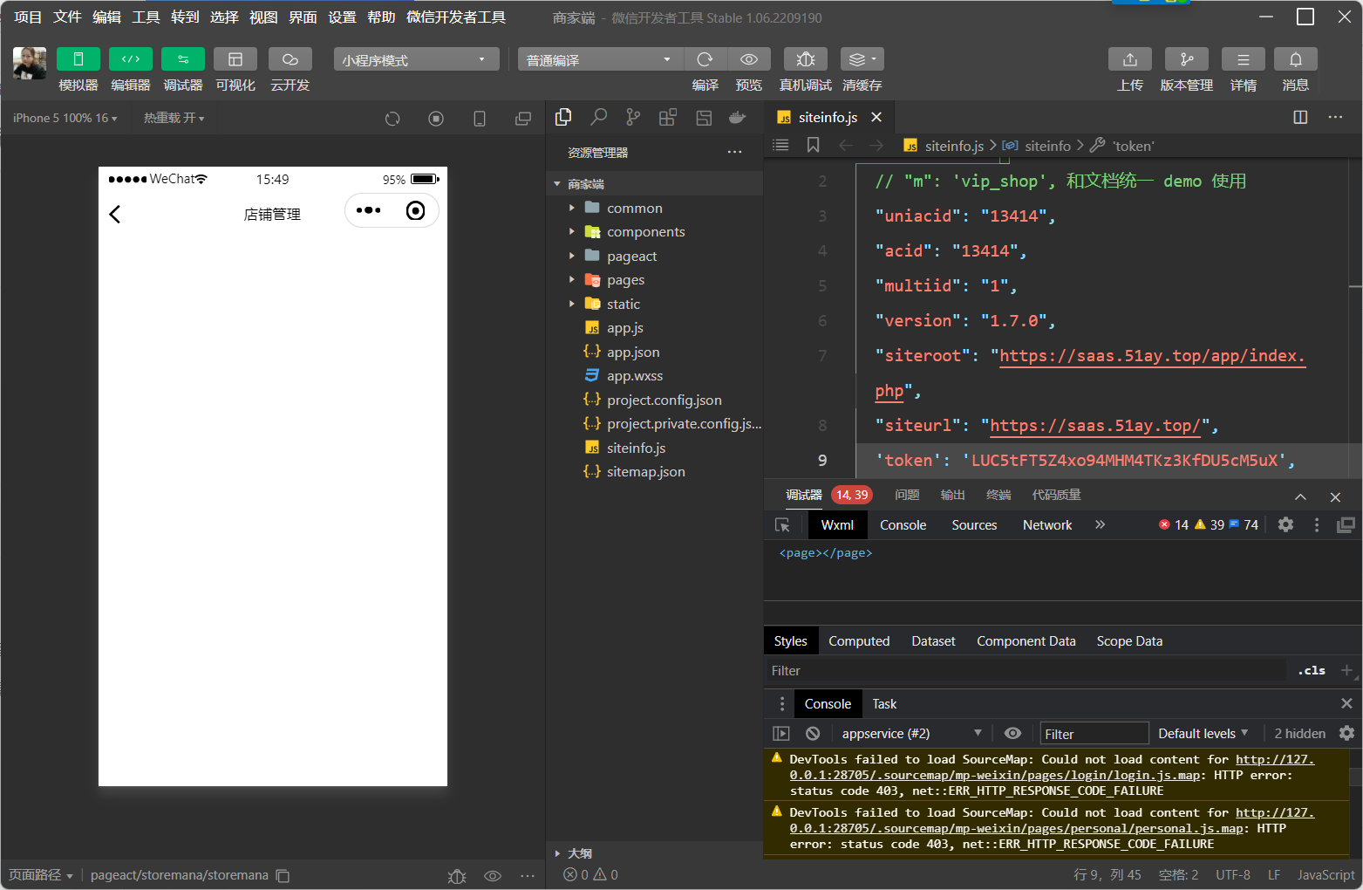Open version management (版本管理)
The height and width of the screenshot is (890, 1363).
click(x=1187, y=59)
